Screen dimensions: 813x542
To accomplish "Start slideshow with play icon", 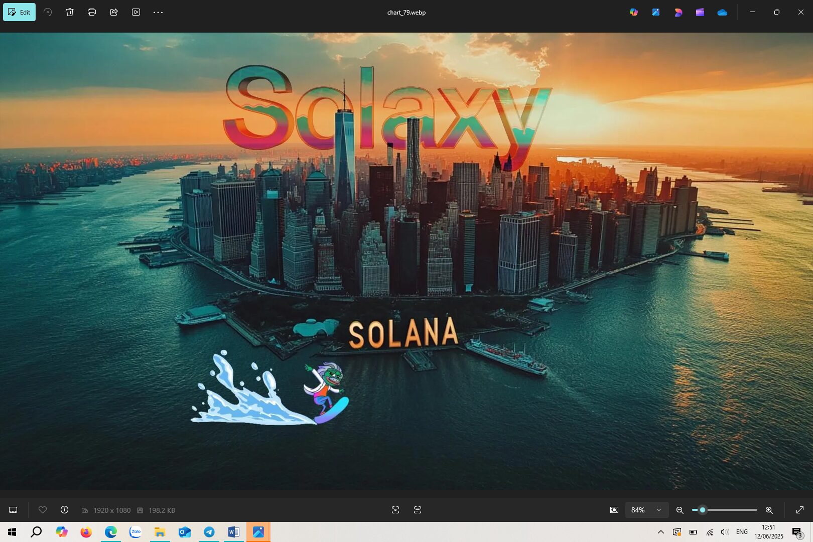I will (136, 12).
